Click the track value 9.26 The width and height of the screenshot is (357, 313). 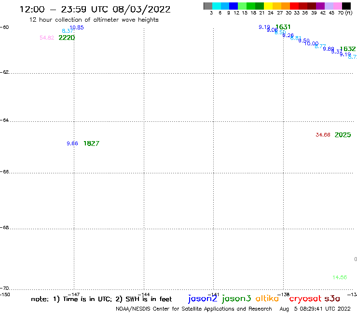[x=288, y=35]
